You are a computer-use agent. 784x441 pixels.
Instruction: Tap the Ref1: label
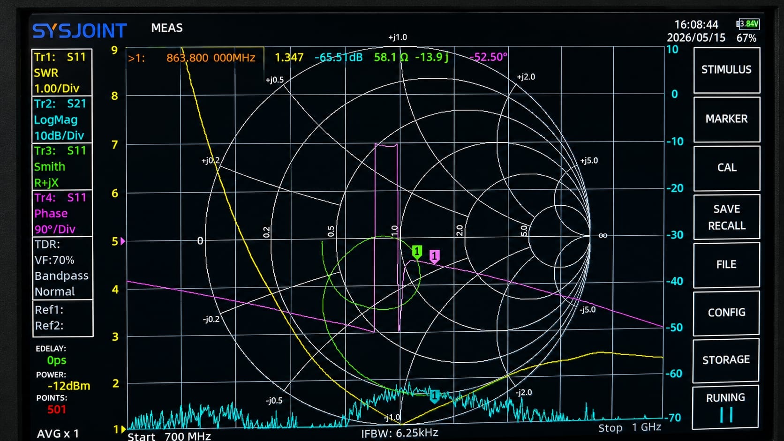click(49, 310)
